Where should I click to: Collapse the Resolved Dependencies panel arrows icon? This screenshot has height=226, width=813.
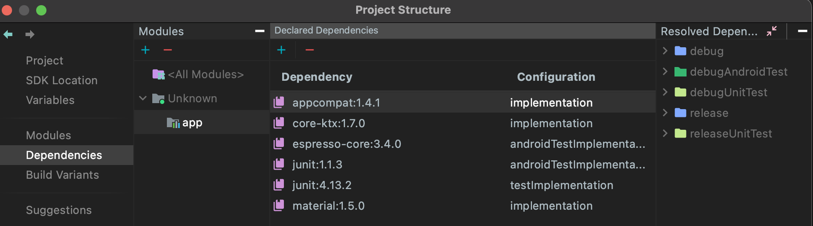click(x=772, y=31)
